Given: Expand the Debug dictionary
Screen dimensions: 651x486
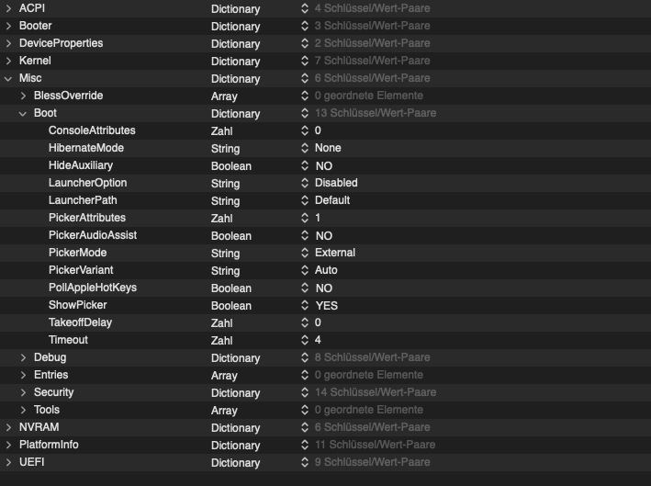Looking at the screenshot, I should point(23,357).
